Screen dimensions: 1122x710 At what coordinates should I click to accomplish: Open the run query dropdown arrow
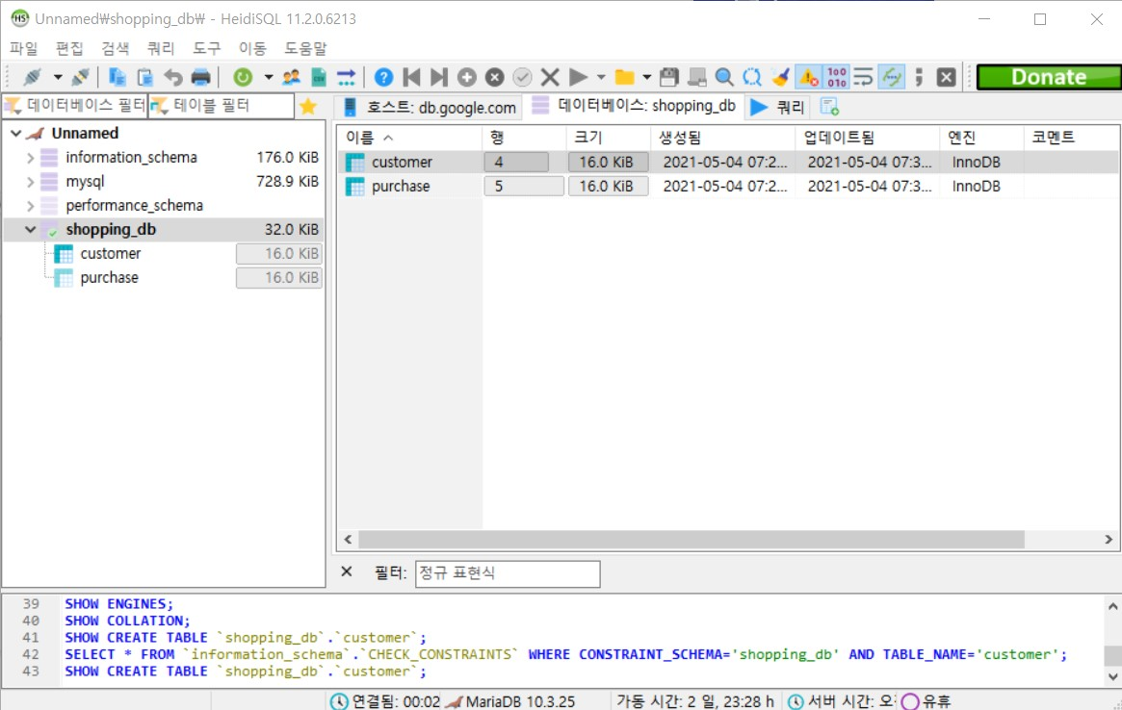pyautogui.click(x=601, y=77)
